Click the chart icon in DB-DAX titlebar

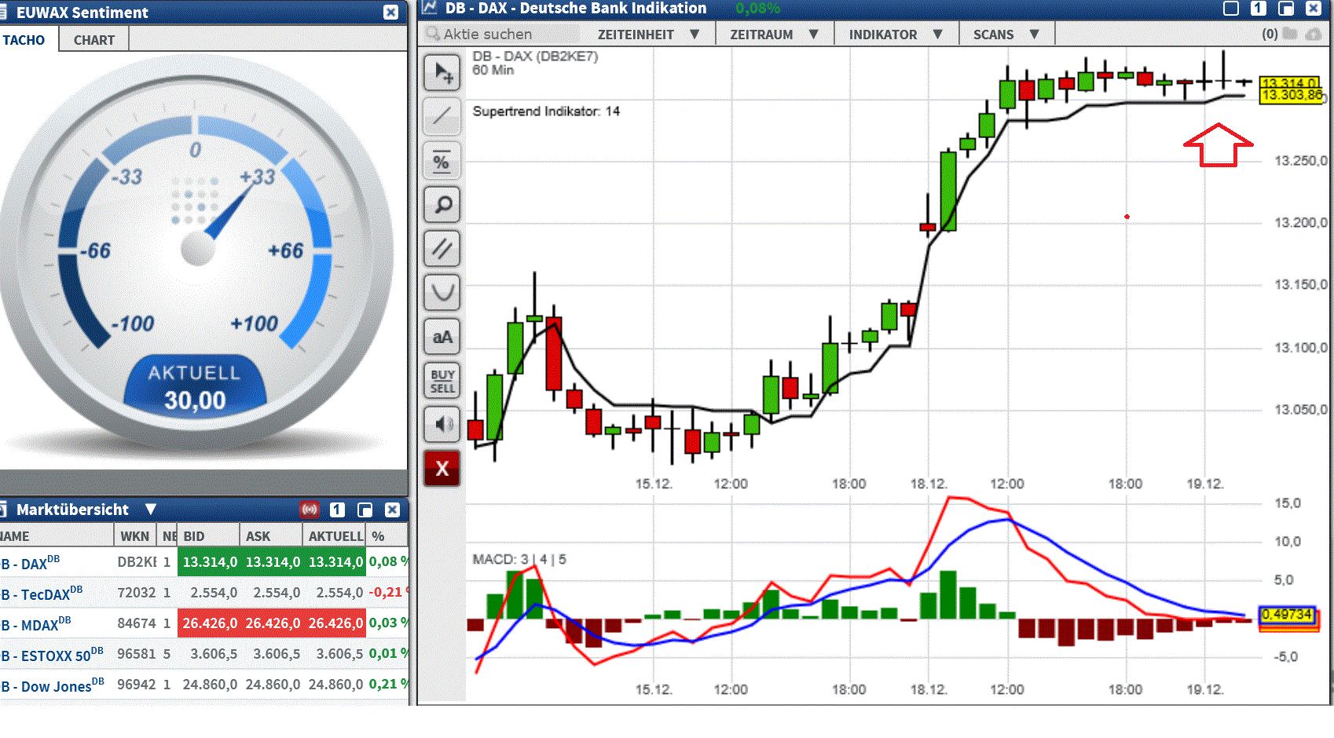pyautogui.click(x=429, y=8)
